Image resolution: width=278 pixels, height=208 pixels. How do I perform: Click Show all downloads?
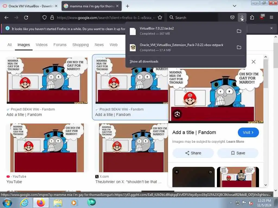point(144,61)
